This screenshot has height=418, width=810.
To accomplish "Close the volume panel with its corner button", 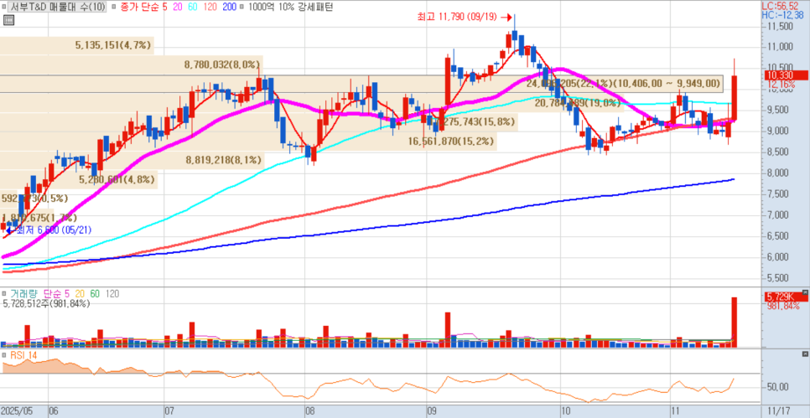I will click(x=804, y=292).
